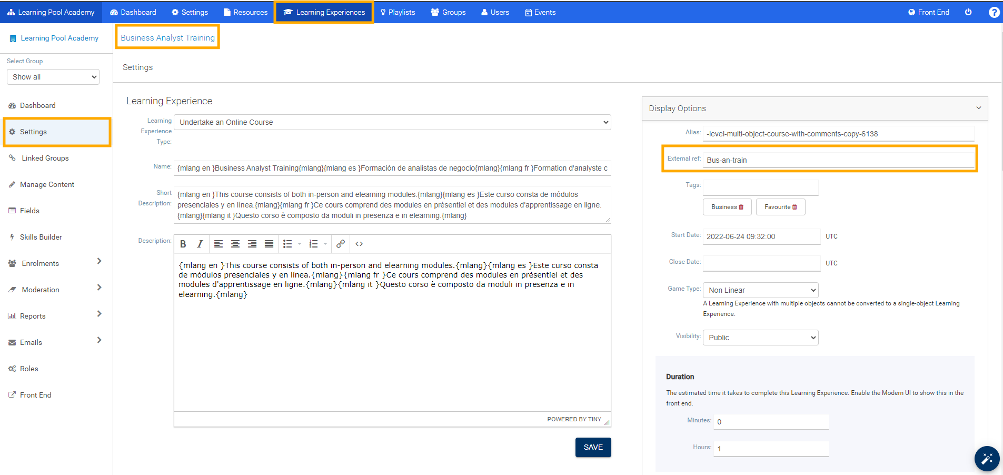Open the Learning Experience Type dropdown
This screenshot has height=475, width=1003.
pyautogui.click(x=392, y=122)
